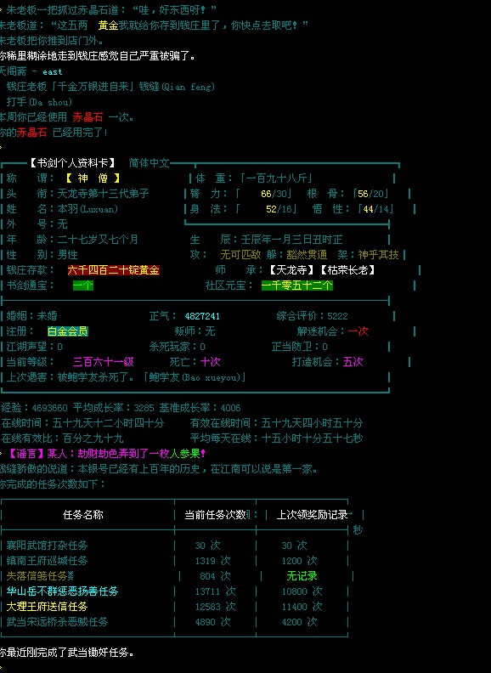Click the 根骨 value 56/20
This screenshot has height=673, width=491.
tap(371, 194)
